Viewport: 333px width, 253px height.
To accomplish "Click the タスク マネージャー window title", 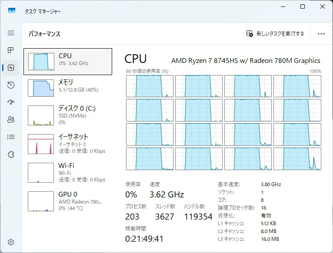I will [43, 11].
